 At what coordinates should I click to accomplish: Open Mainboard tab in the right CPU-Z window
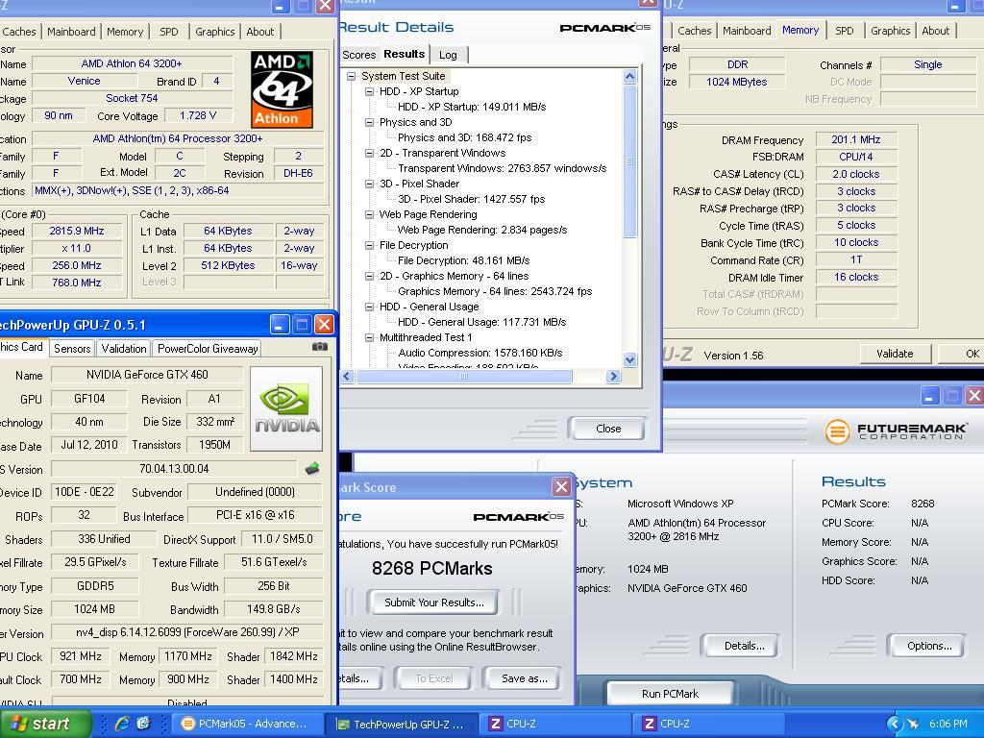point(746,30)
